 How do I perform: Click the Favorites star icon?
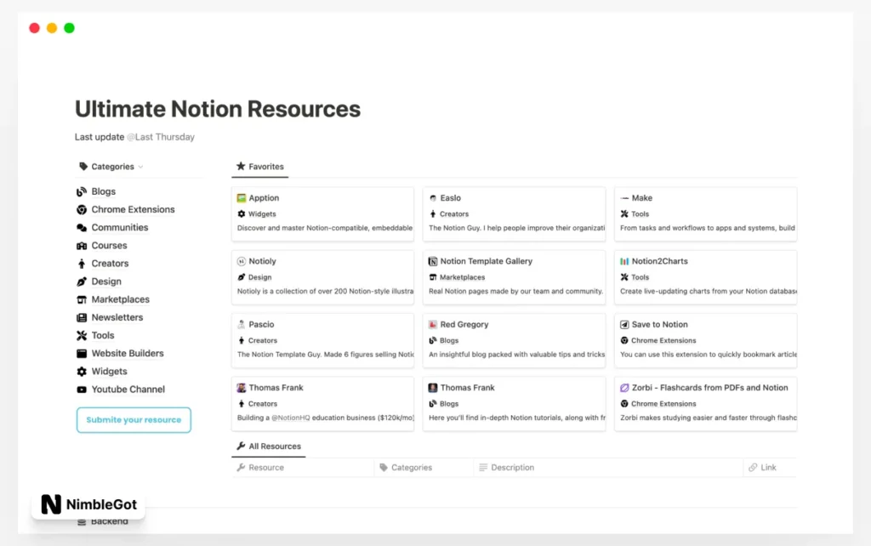tap(241, 166)
